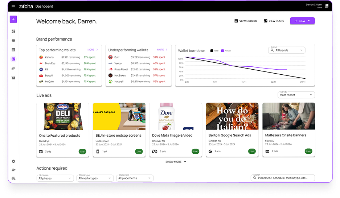
Task: Open the dashboard grid icon in sidebar
Action: tap(13, 31)
